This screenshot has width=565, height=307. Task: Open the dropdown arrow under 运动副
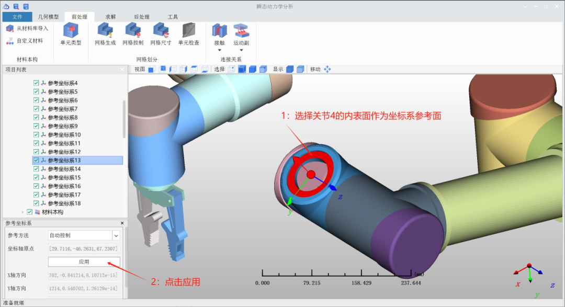click(241, 50)
